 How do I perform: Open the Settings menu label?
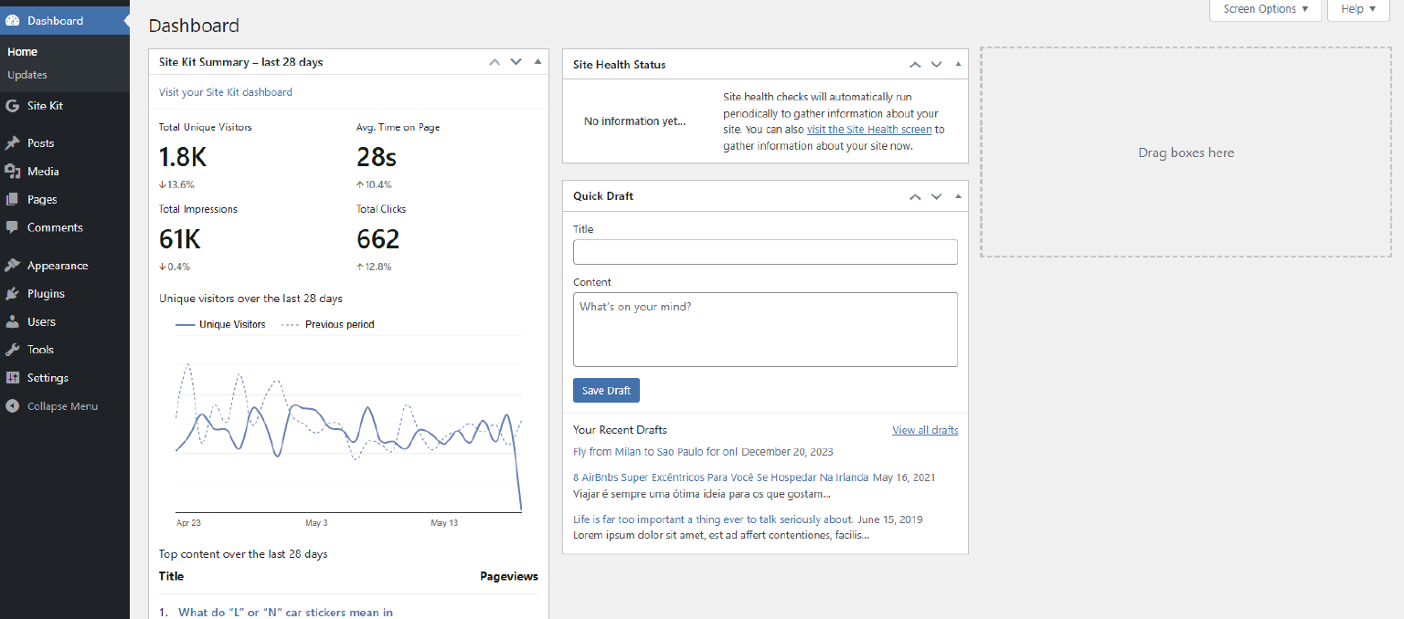48,378
